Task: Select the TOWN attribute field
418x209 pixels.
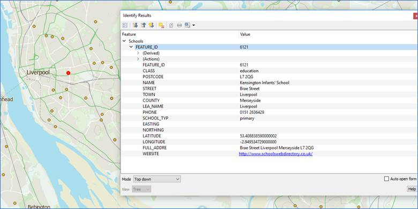Action: 149,95
